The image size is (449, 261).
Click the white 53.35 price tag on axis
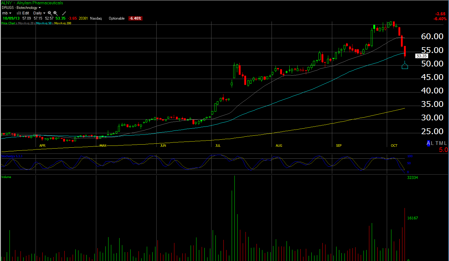422,56
